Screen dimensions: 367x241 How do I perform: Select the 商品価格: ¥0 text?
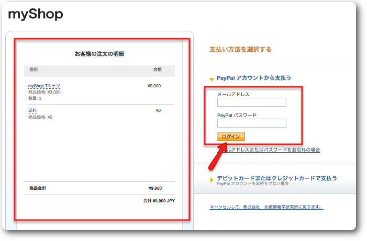(x=40, y=117)
